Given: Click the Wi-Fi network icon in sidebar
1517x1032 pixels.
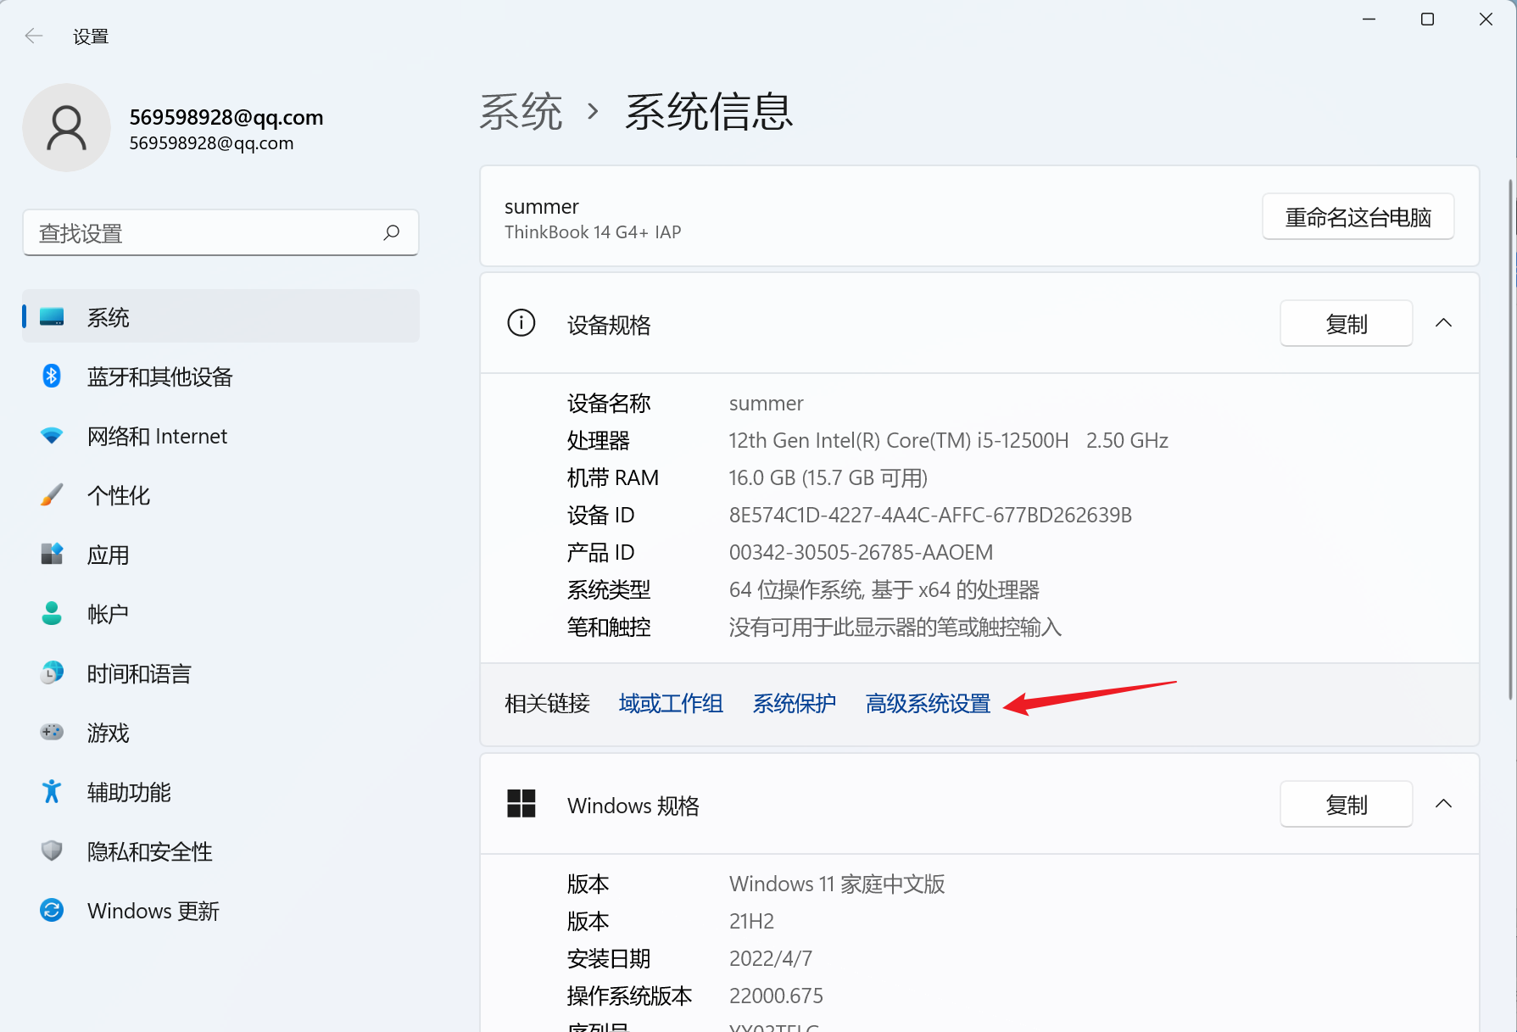Looking at the screenshot, I should click(52, 436).
